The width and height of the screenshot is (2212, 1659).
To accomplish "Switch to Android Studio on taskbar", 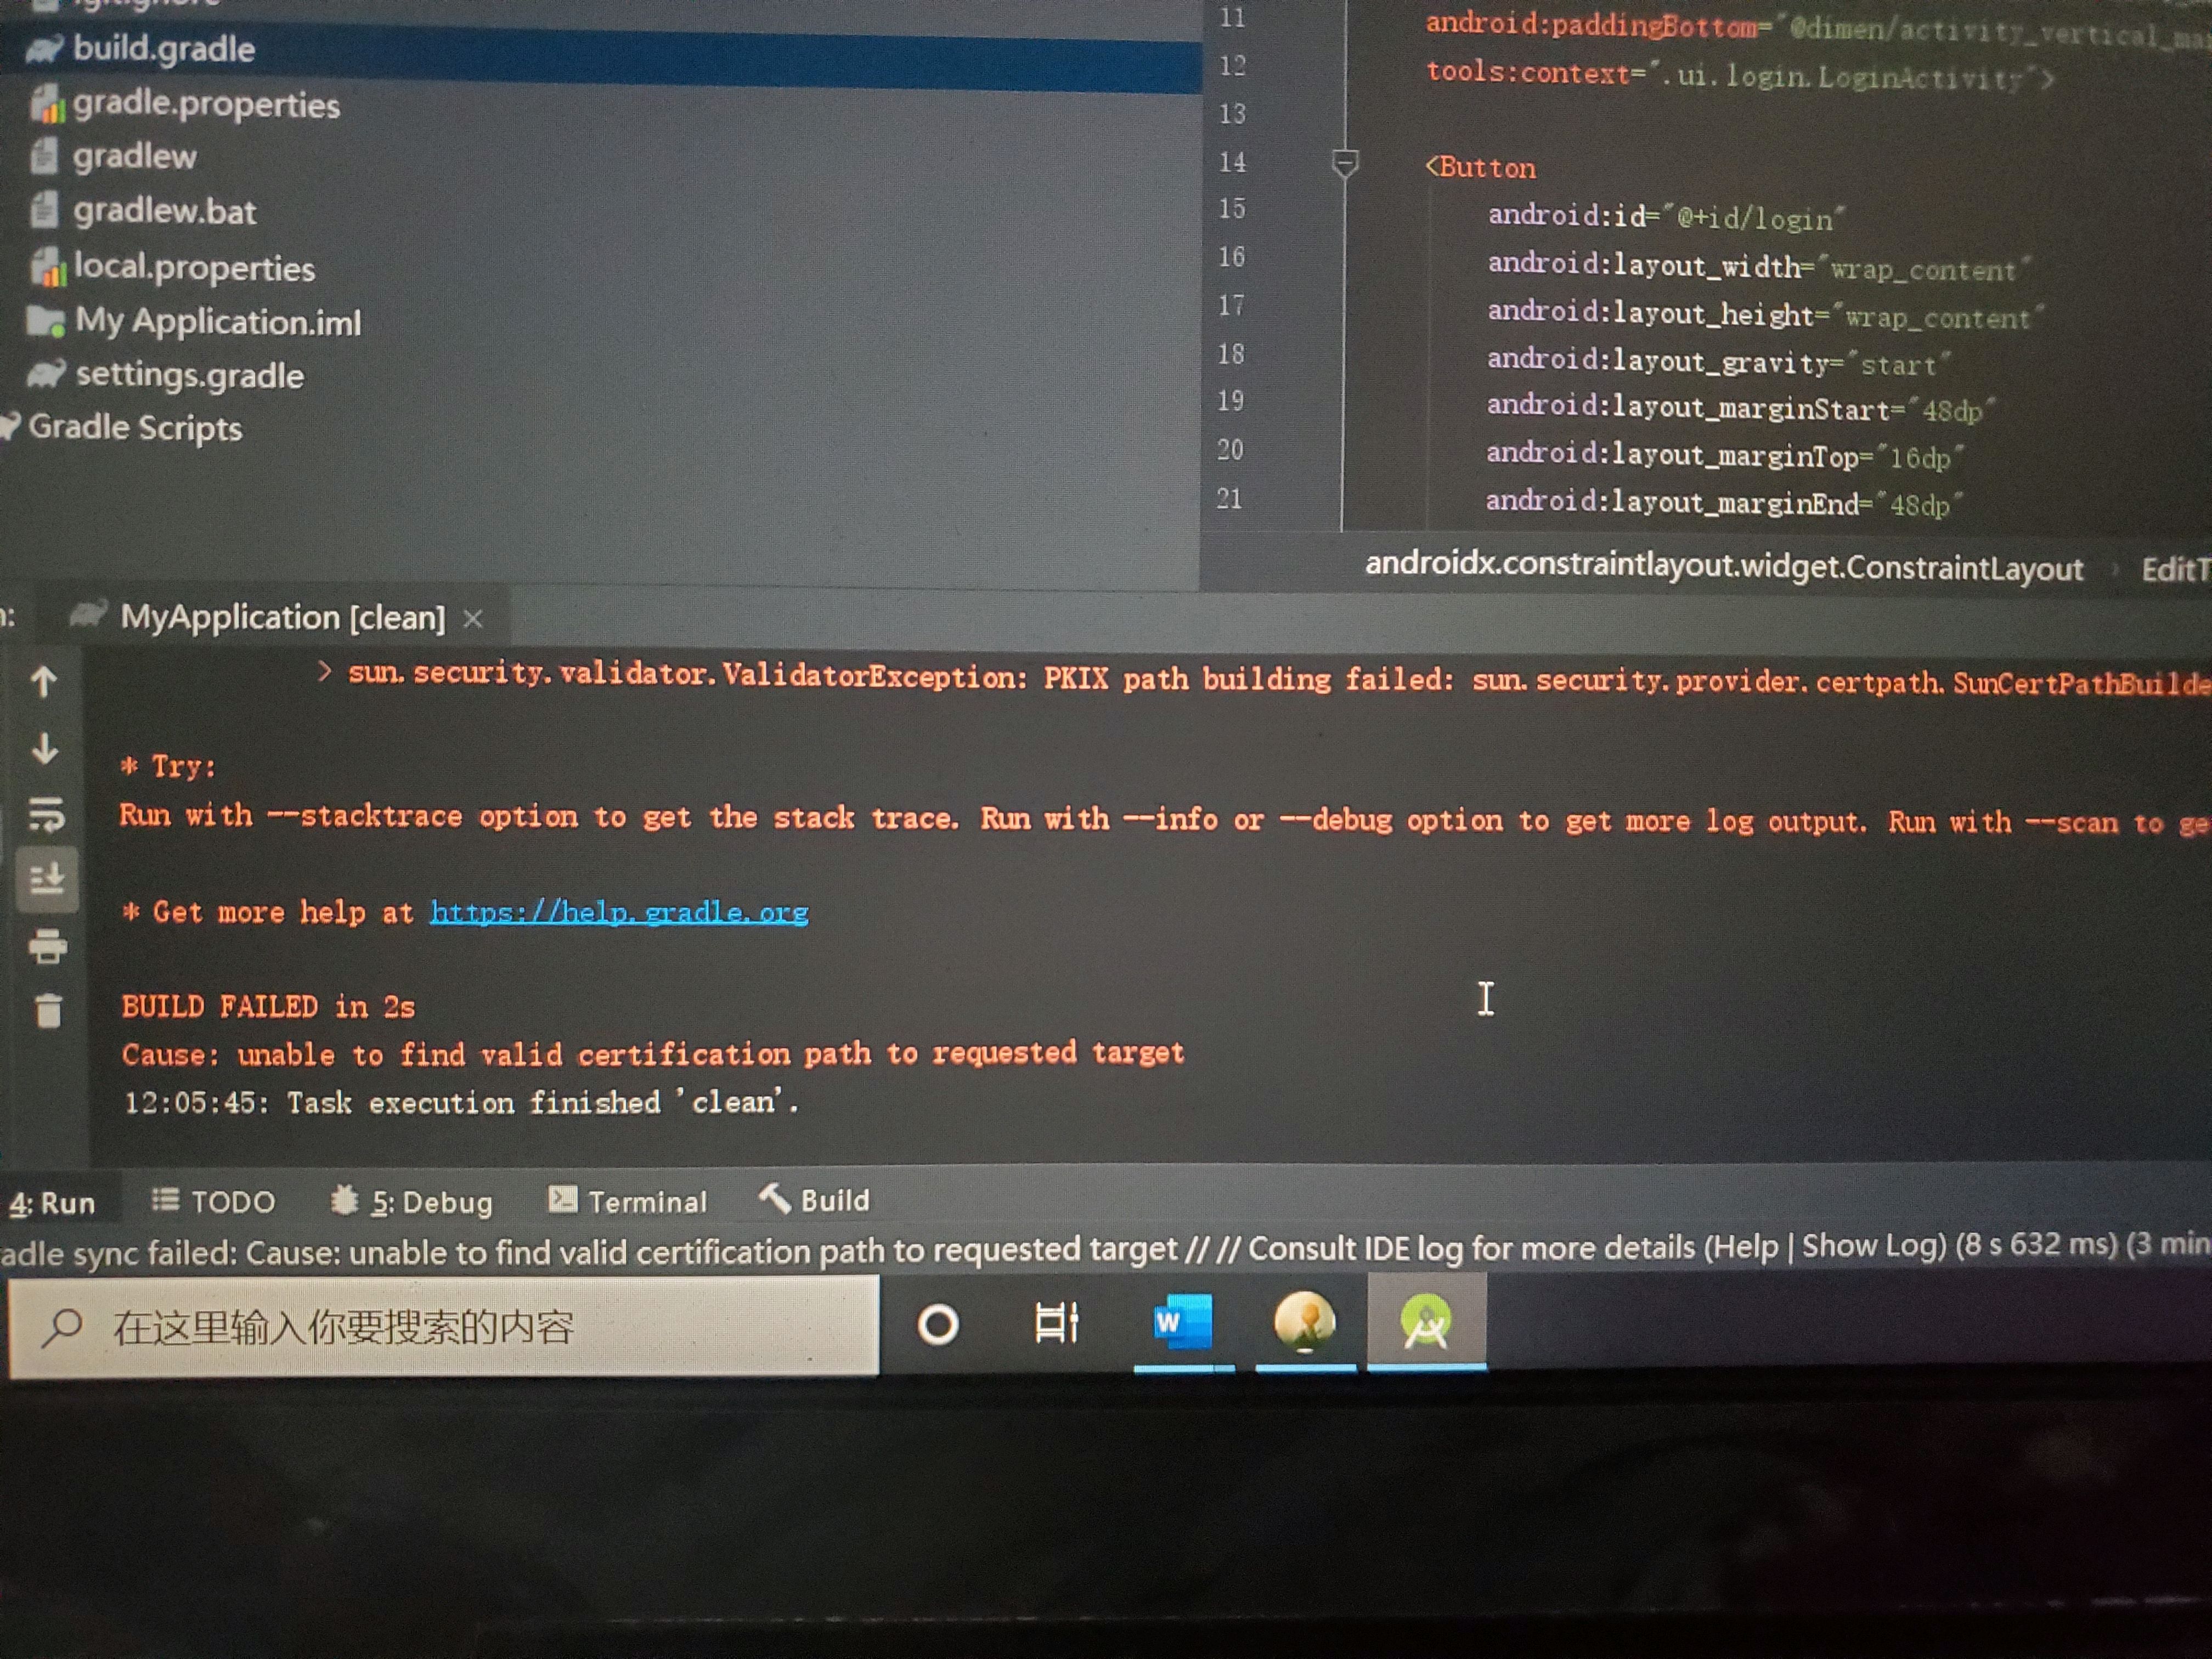I will click(x=1426, y=1323).
